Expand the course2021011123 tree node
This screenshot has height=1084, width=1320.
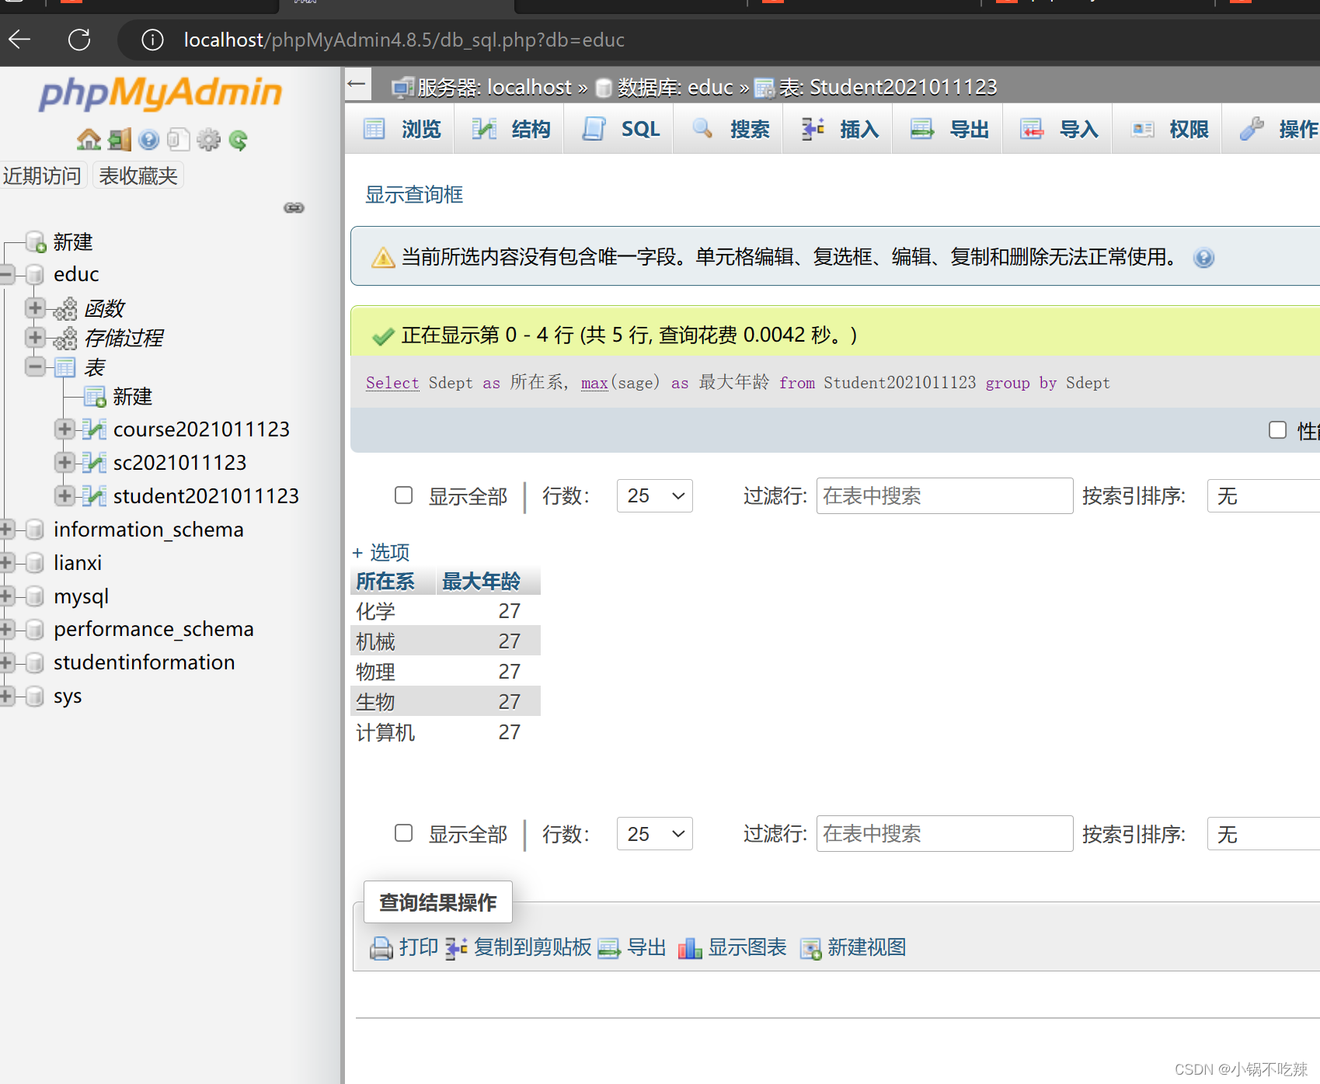pyautogui.click(x=64, y=429)
